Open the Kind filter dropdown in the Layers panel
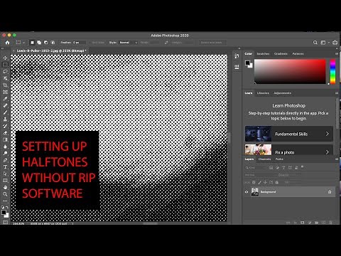Viewport: 341px width, 256px height. 256,168
